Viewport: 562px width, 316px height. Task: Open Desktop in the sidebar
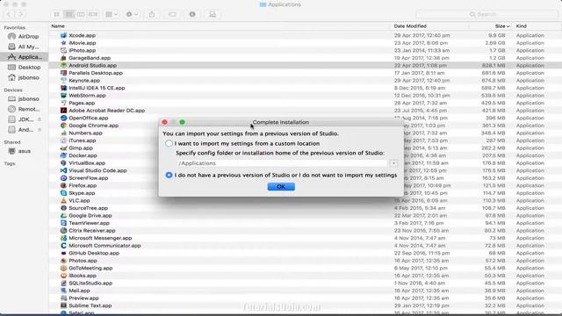click(x=24, y=68)
